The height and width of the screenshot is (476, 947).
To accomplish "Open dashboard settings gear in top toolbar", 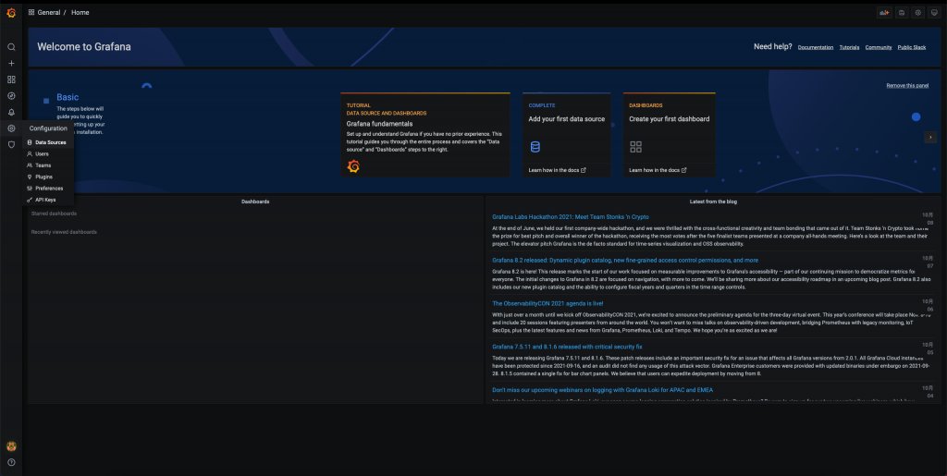I will coord(918,13).
